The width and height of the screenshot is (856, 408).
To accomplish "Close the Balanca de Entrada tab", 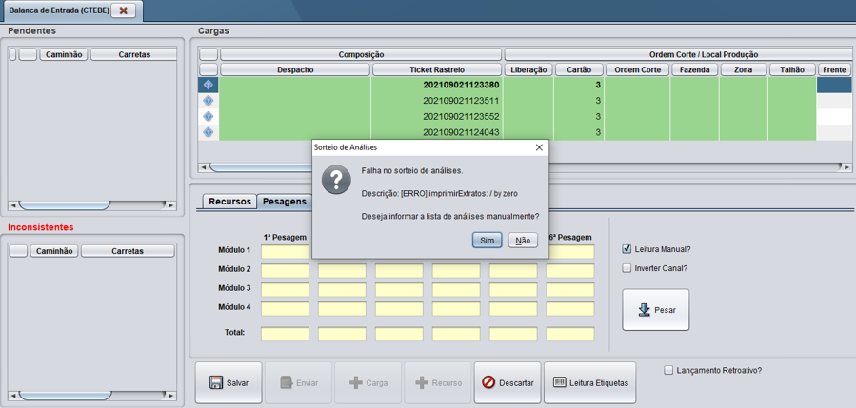I will pyautogui.click(x=124, y=10).
